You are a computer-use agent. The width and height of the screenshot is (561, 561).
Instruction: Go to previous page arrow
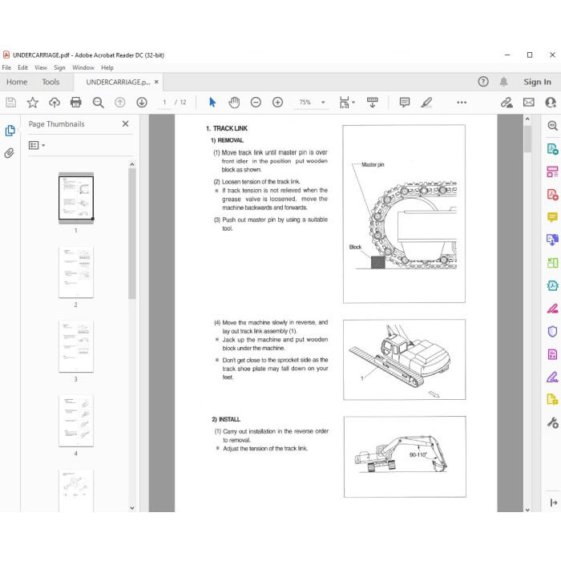click(x=120, y=103)
